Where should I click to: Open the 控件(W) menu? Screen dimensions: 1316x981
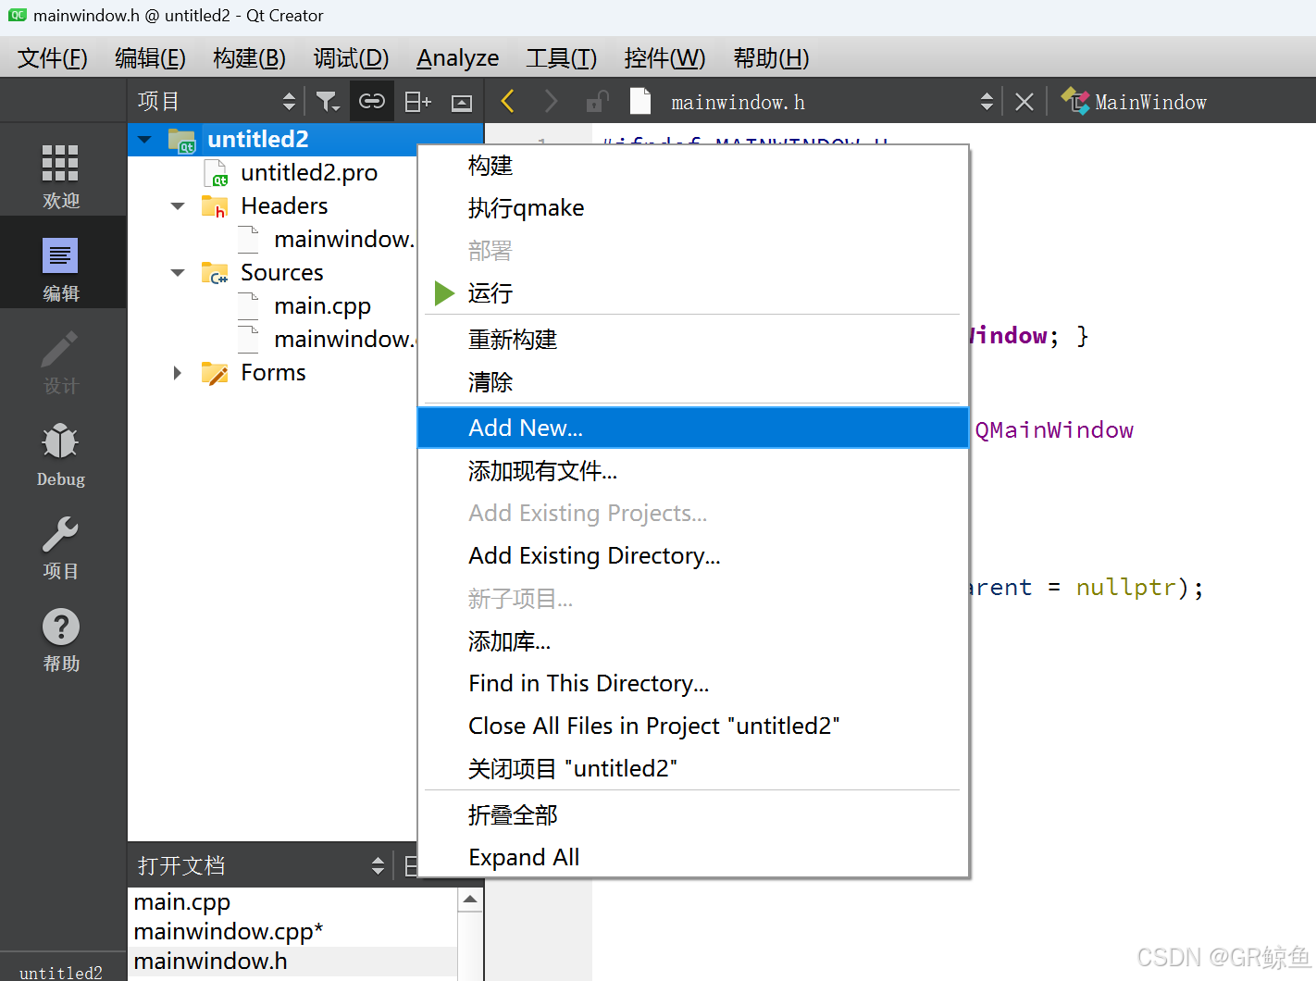(x=664, y=58)
